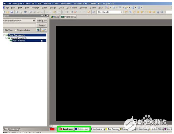174x134 pixels.
Task: Click the Zoom area icon
Action: 34,12
